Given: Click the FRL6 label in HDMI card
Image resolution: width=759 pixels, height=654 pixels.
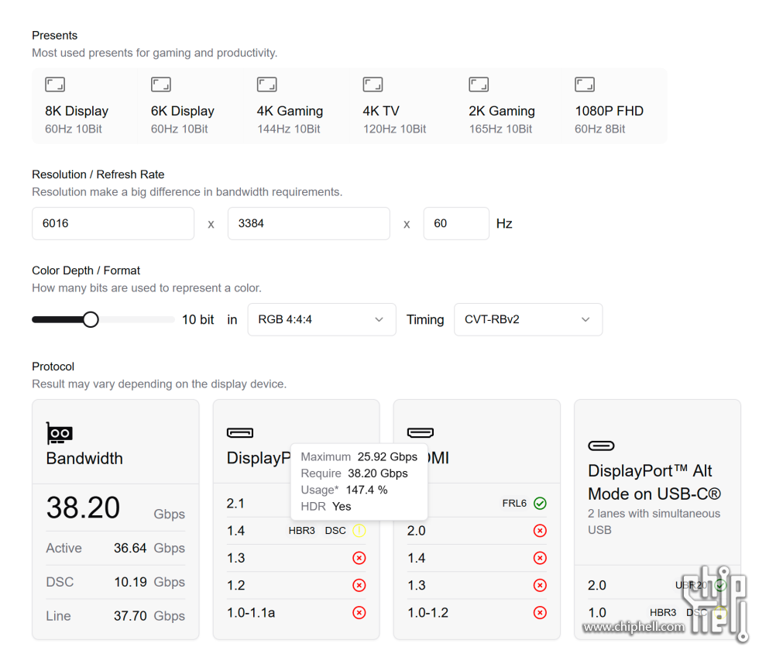Looking at the screenshot, I should 514,504.
